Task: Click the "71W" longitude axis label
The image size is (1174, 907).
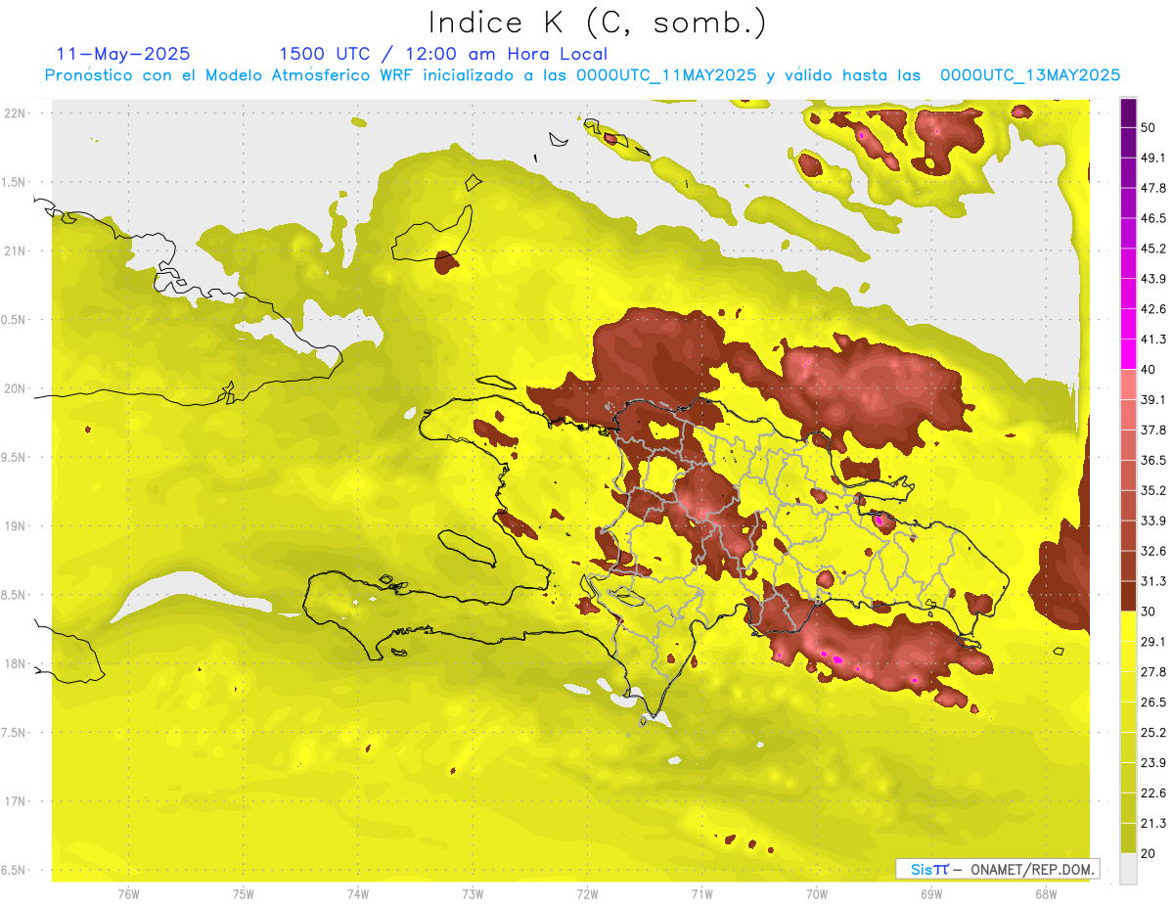Action: pos(701,893)
